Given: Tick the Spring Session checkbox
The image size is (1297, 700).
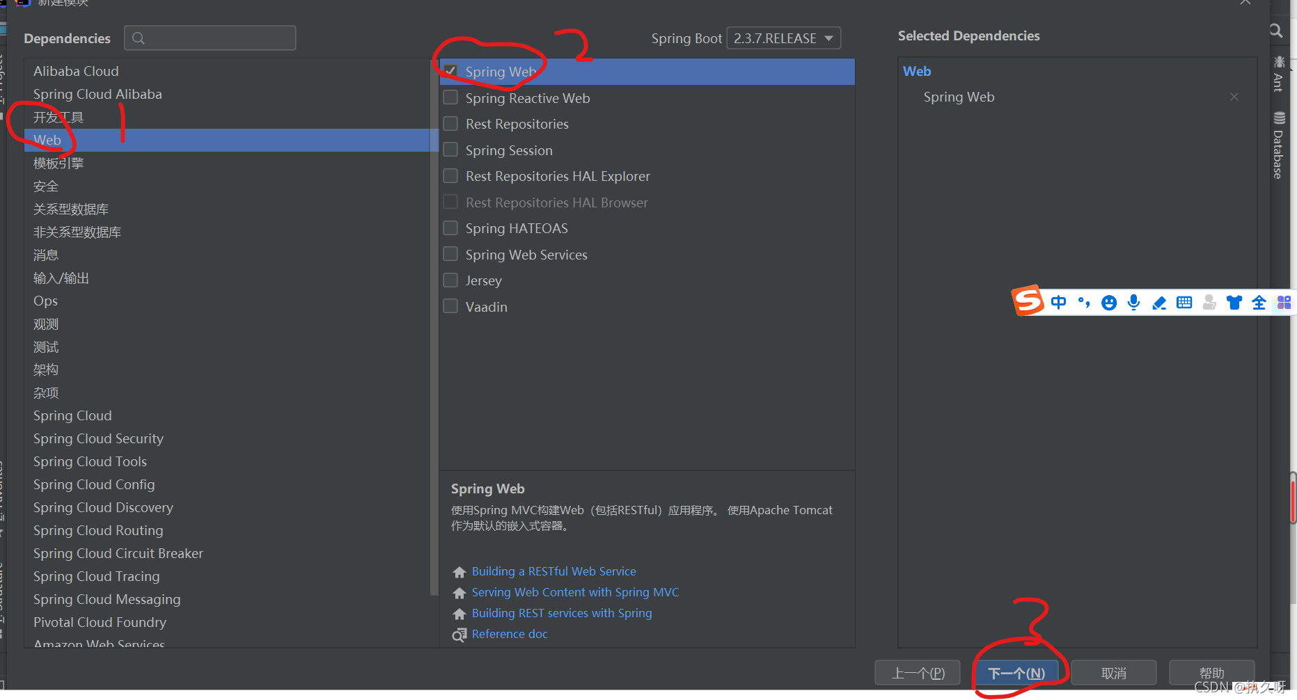Looking at the screenshot, I should (x=450, y=150).
